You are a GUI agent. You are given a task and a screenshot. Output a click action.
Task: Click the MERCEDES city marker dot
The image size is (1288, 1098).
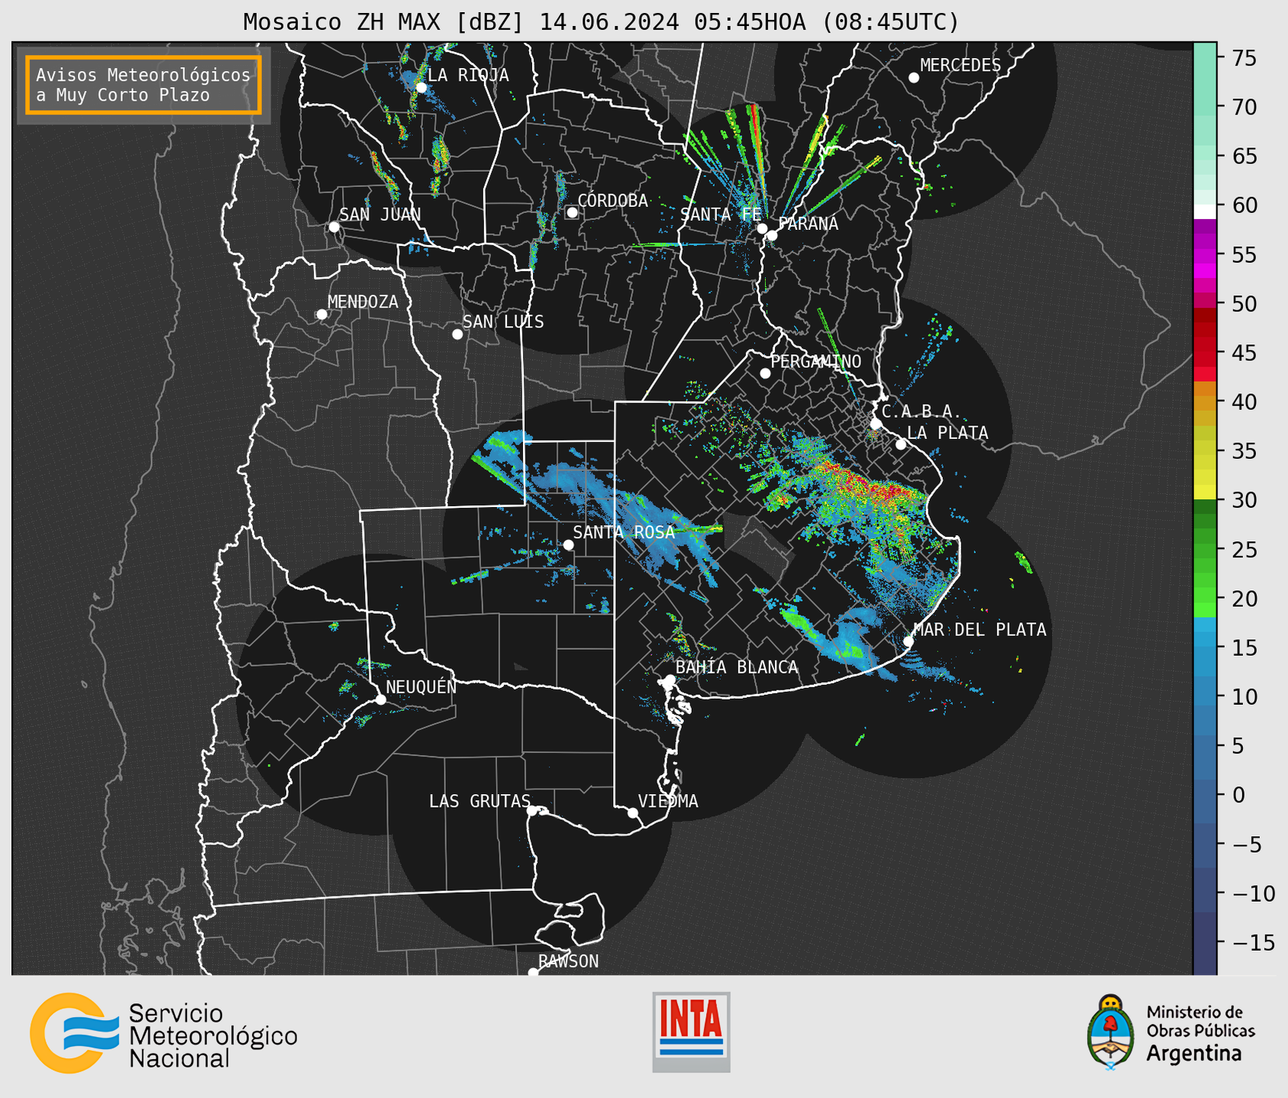913,78
